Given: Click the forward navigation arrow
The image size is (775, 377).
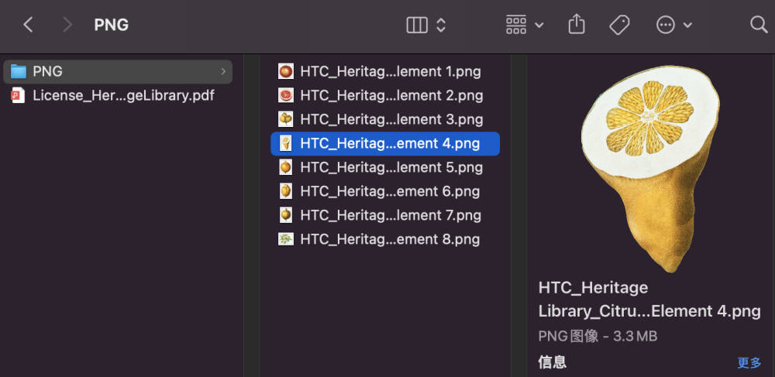Looking at the screenshot, I should pyautogui.click(x=67, y=25).
